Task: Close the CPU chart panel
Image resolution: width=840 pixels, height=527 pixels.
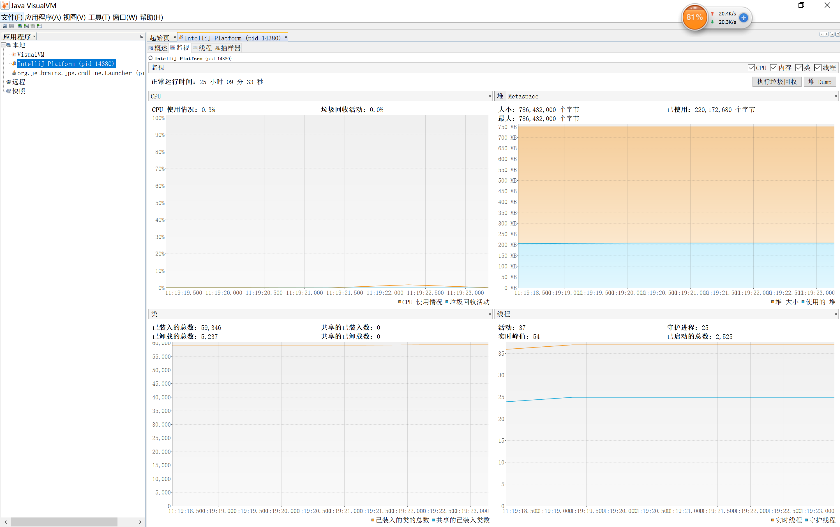Action: 490,96
